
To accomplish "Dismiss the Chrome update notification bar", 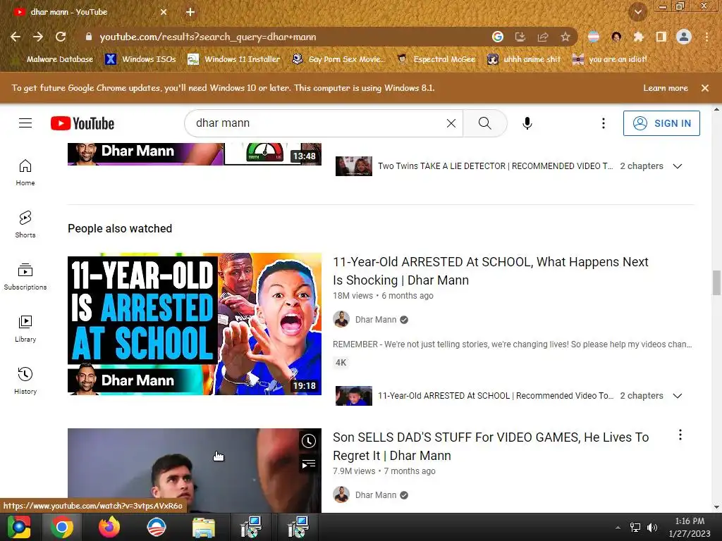I will (705, 88).
